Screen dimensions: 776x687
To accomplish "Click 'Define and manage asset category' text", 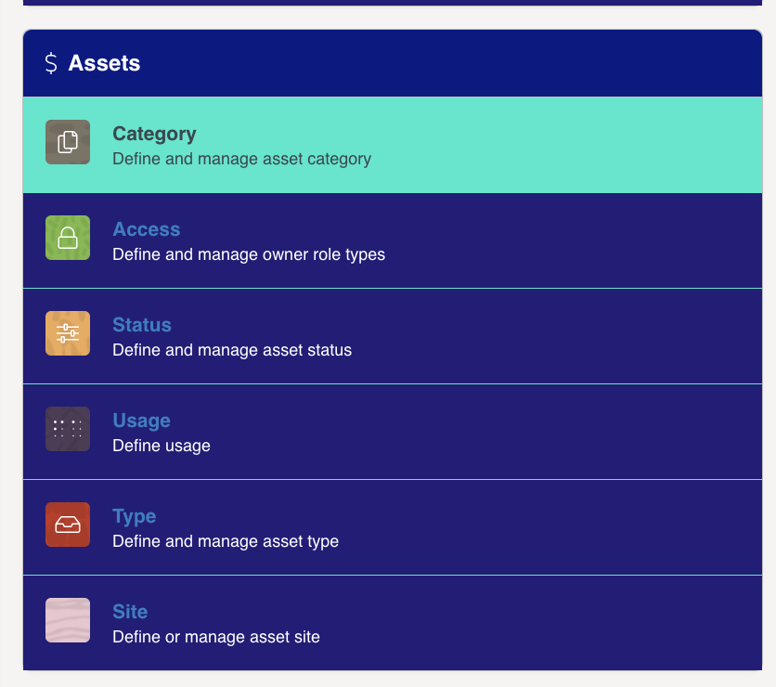I will [x=242, y=159].
